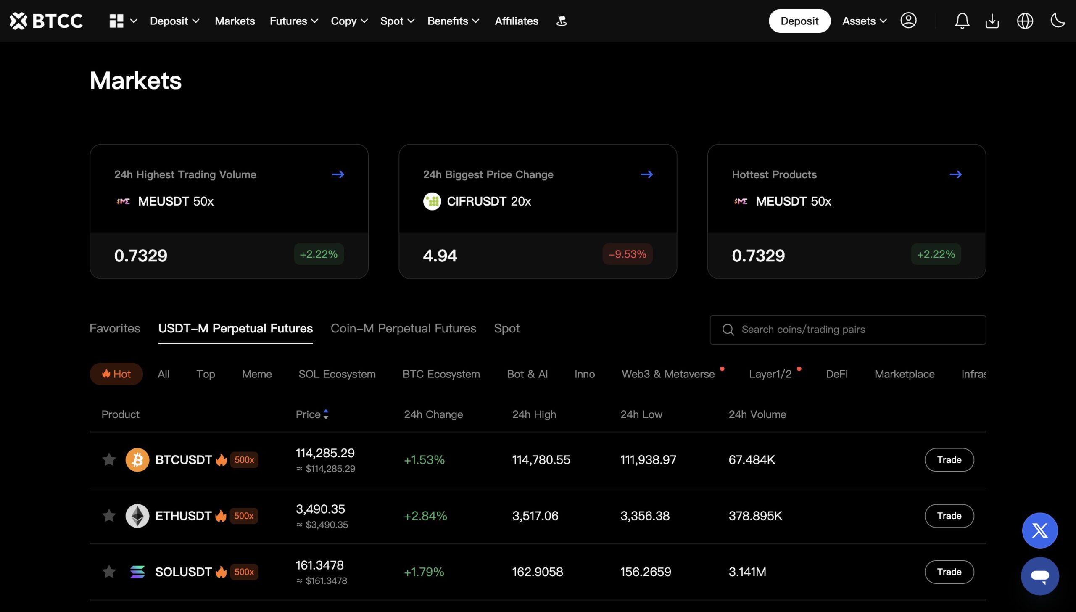This screenshot has height=612, width=1076.
Task: Open Affiliates in top navigation
Action: point(516,21)
